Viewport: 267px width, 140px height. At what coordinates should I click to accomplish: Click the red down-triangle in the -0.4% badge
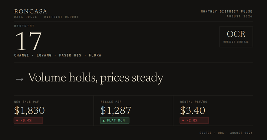(x=17, y=121)
